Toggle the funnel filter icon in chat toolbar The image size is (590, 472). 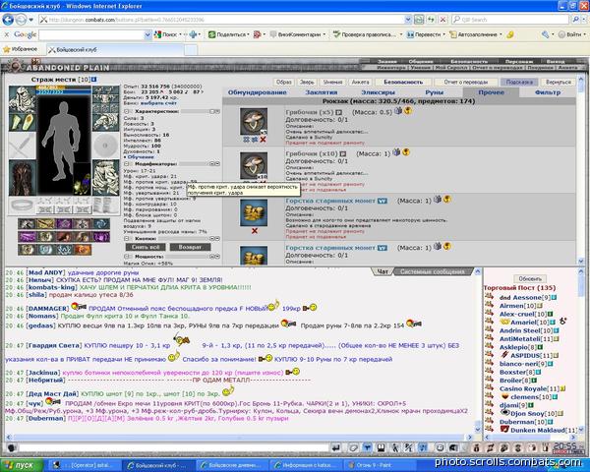pos(367,447)
